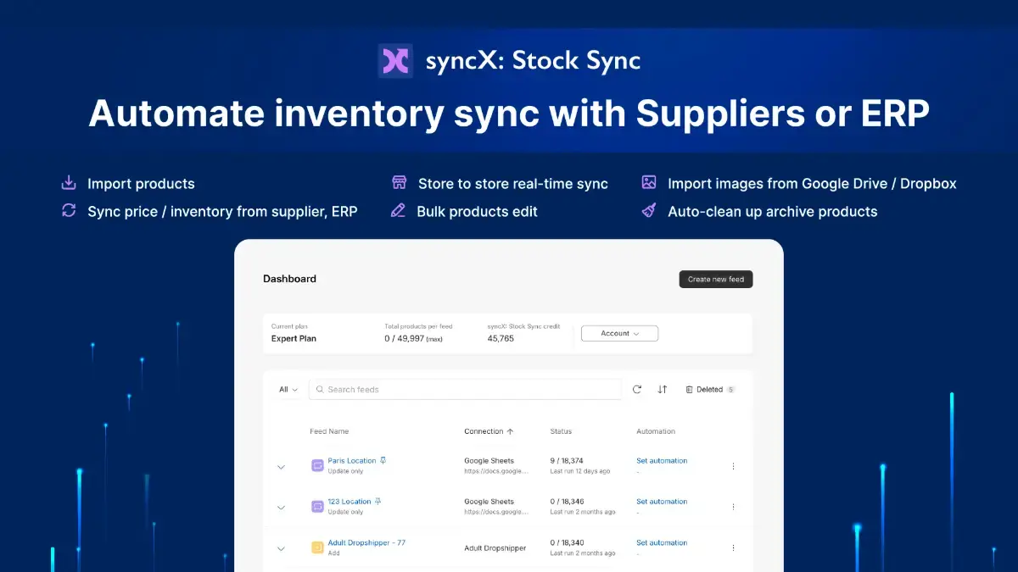This screenshot has height=572, width=1018.
Task: Open the All filter dropdown
Action: coord(288,390)
